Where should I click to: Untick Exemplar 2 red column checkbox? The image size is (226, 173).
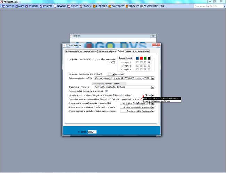(142, 66)
